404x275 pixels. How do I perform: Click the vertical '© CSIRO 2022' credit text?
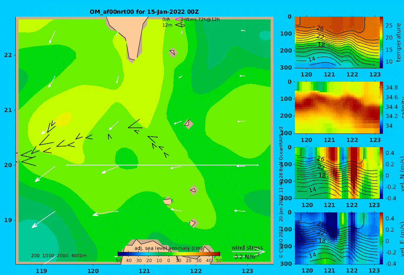click(281, 241)
